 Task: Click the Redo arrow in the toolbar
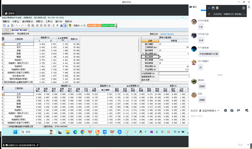tap(22, 25)
